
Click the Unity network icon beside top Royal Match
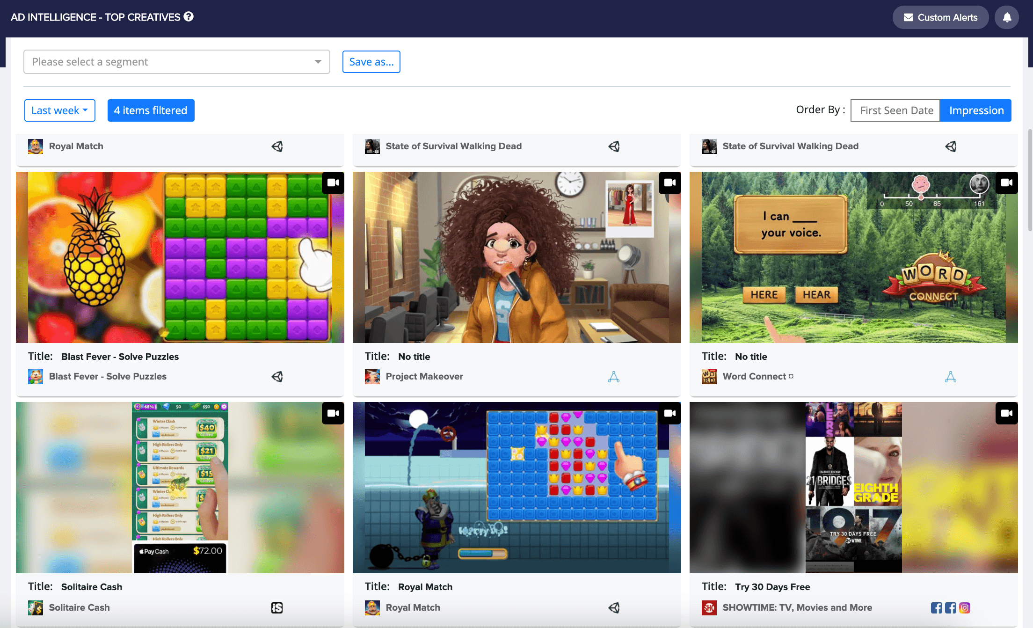pos(277,146)
